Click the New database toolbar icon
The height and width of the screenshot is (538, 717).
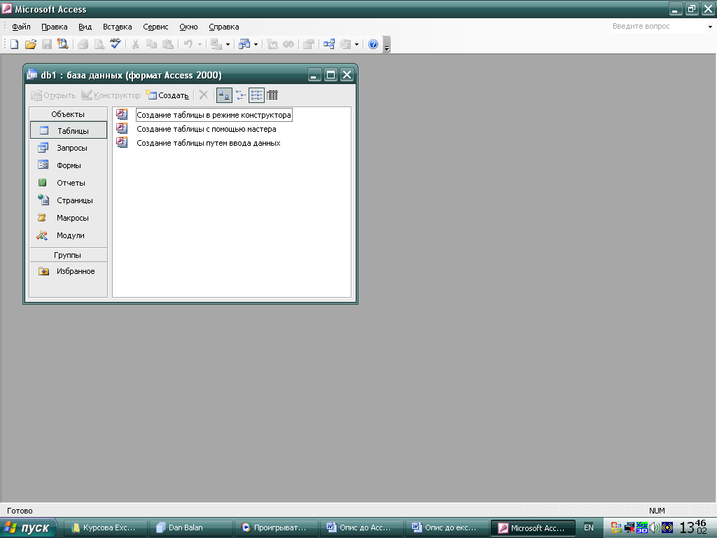[x=15, y=44]
